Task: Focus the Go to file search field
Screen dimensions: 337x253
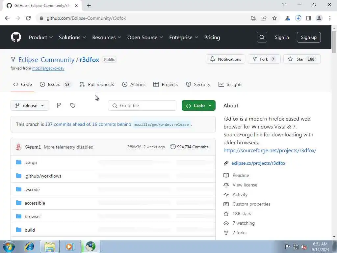Action: coord(142,105)
